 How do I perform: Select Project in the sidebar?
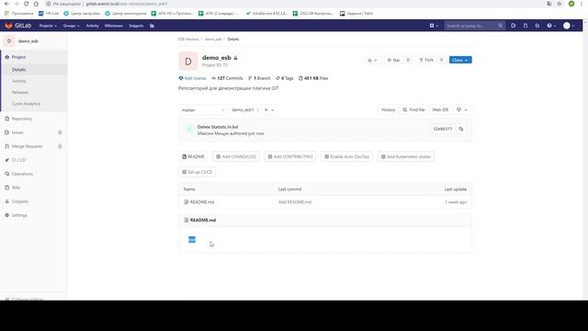[x=18, y=57]
